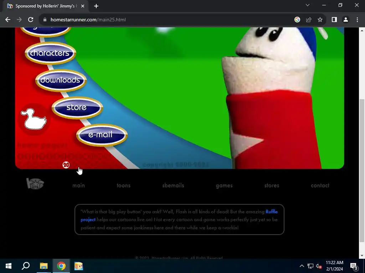This screenshot has height=273, width=365.
Task: Click the muted volume tray icon
Action: click(x=319, y=266)
